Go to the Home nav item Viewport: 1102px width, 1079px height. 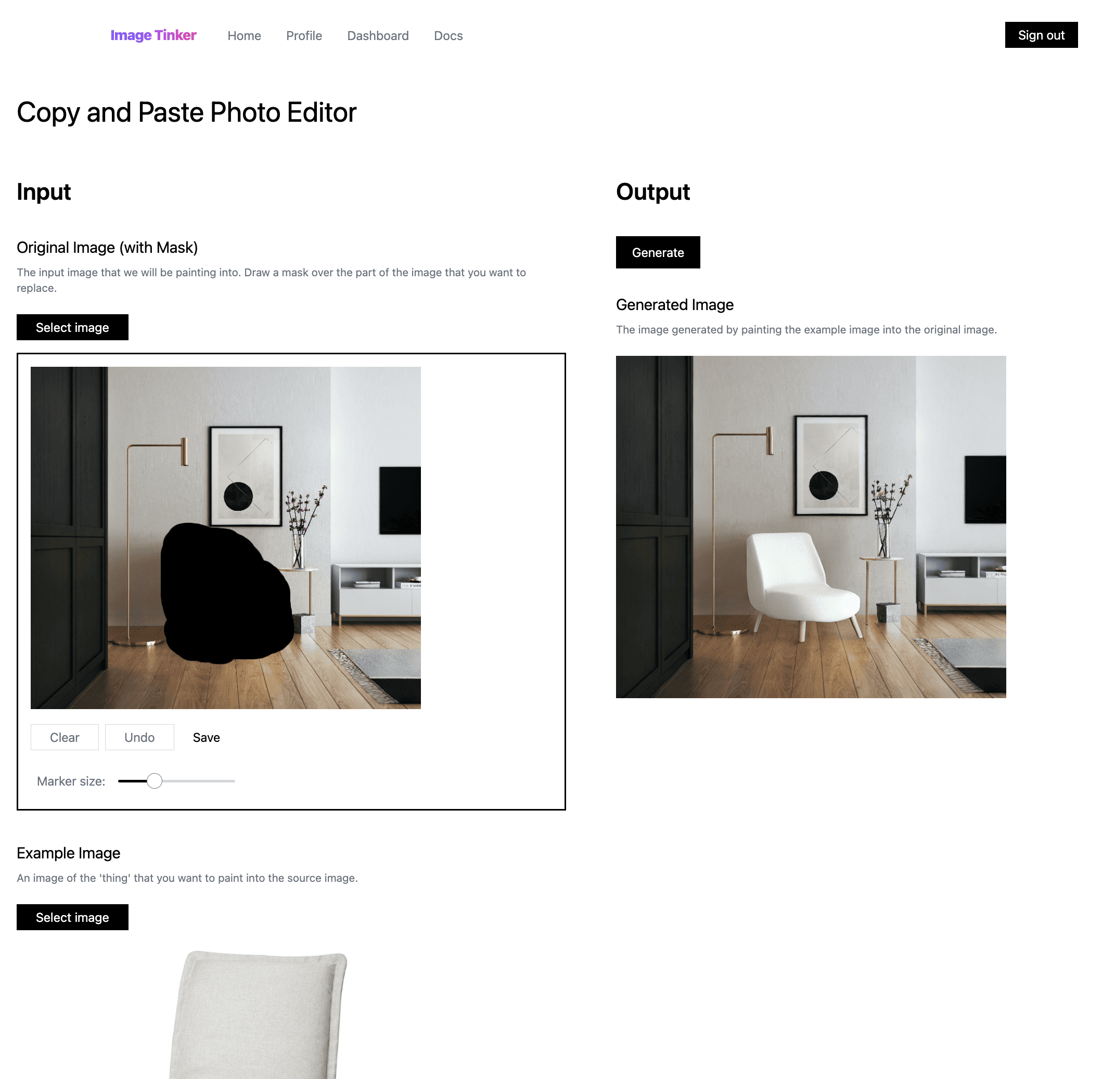coord(245,36)
